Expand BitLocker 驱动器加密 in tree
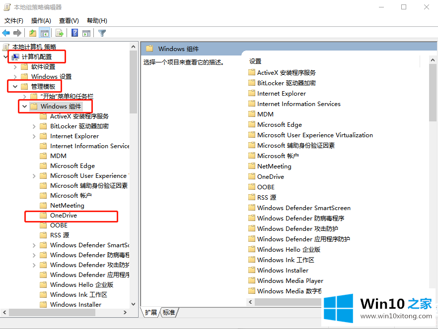 pos(34,126)
